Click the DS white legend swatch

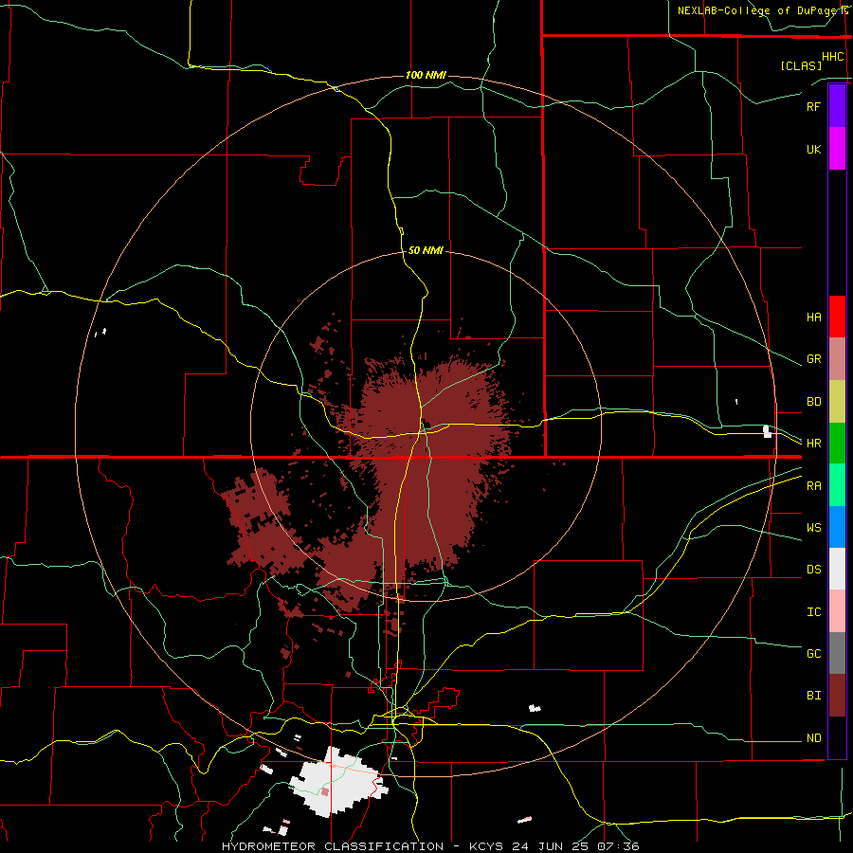pyautogui.click(x=837, y=569)
